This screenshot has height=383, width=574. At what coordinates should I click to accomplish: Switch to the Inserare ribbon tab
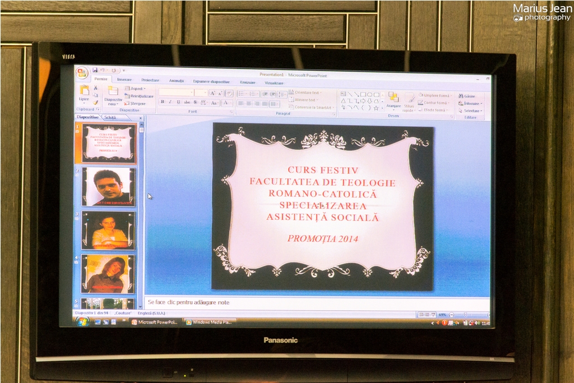[x=124, y=80]
